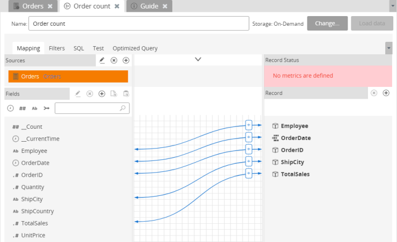The width and height of the screenshot is (397, 242).
Task: Select the ShipCountry field
Action: 33,211
